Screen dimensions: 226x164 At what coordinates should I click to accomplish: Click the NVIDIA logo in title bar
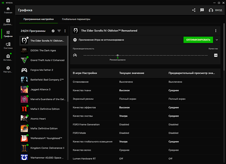(x=3, y=3)
